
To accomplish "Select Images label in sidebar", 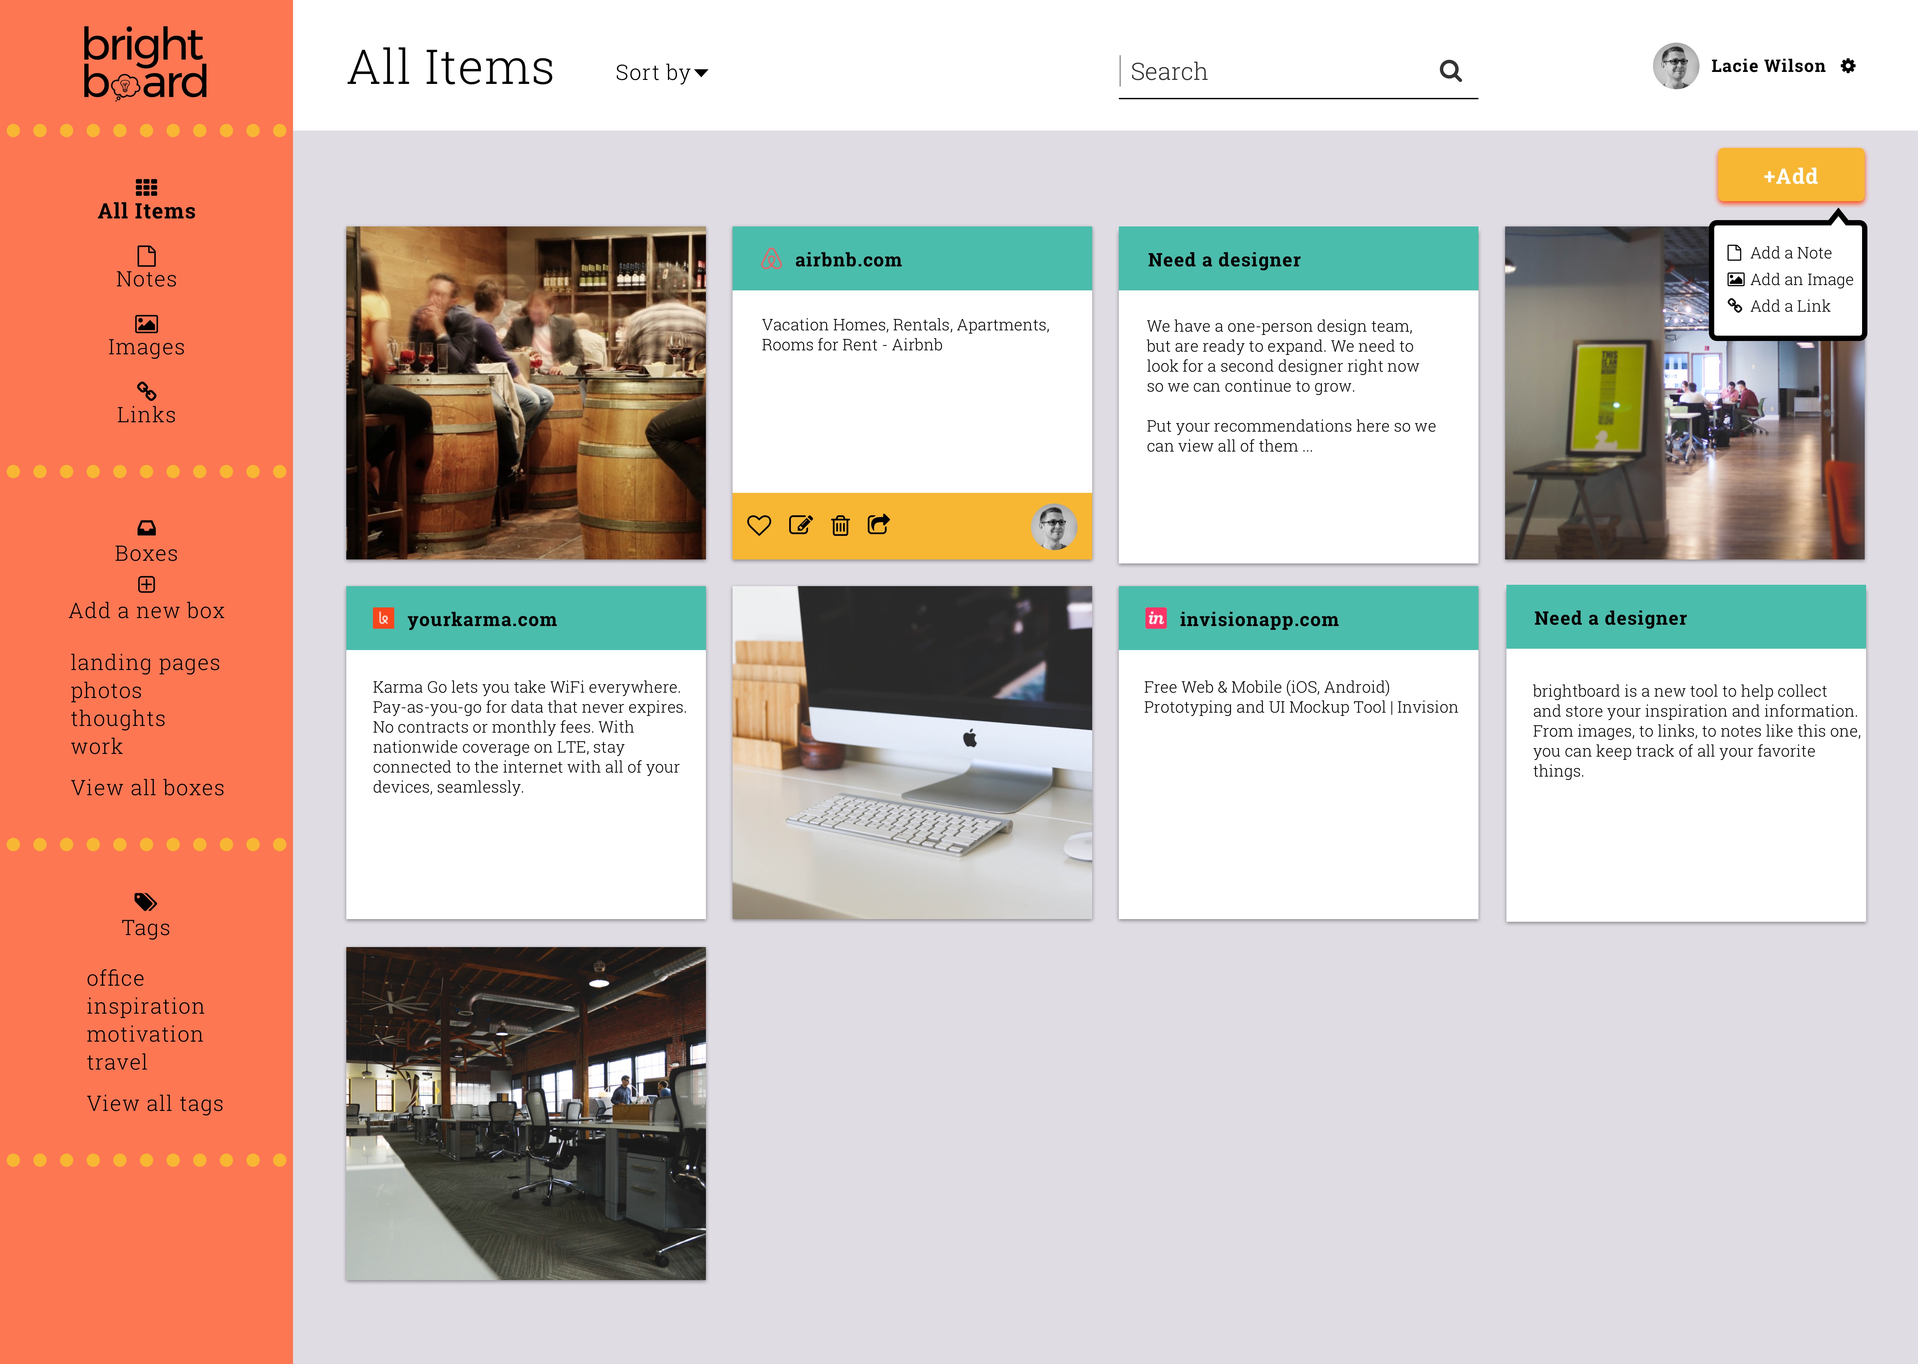I will (x=146, y=347).
